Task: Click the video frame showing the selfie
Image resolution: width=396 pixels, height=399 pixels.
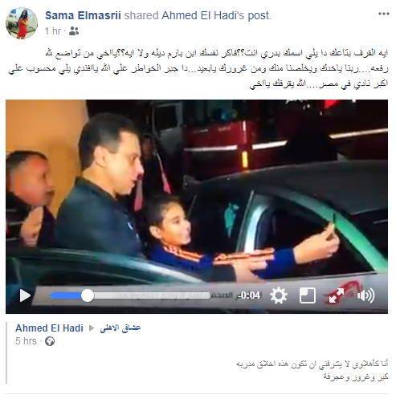Action: [197, 193]
